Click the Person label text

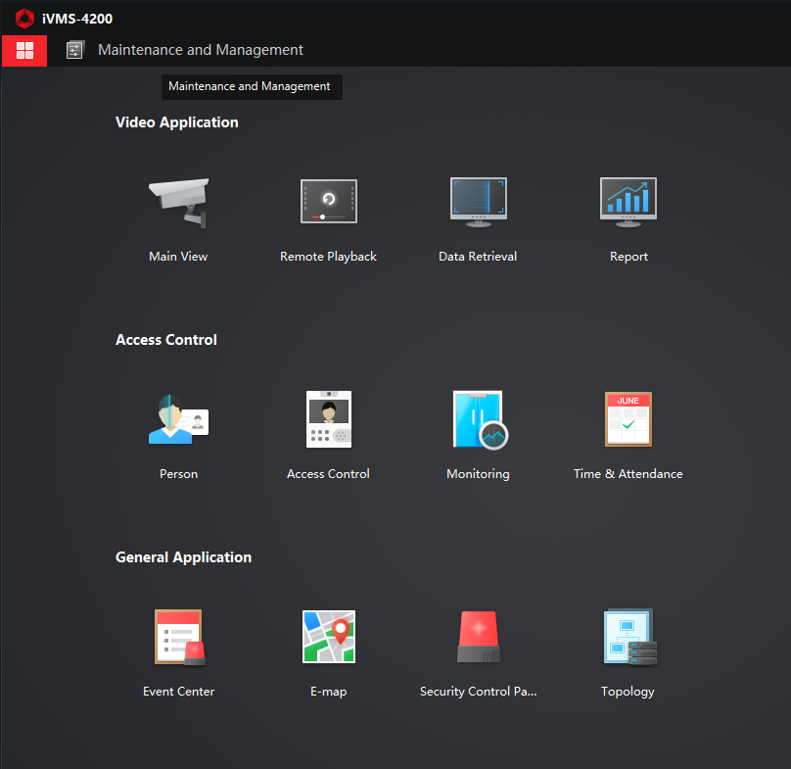pos(178,474)
